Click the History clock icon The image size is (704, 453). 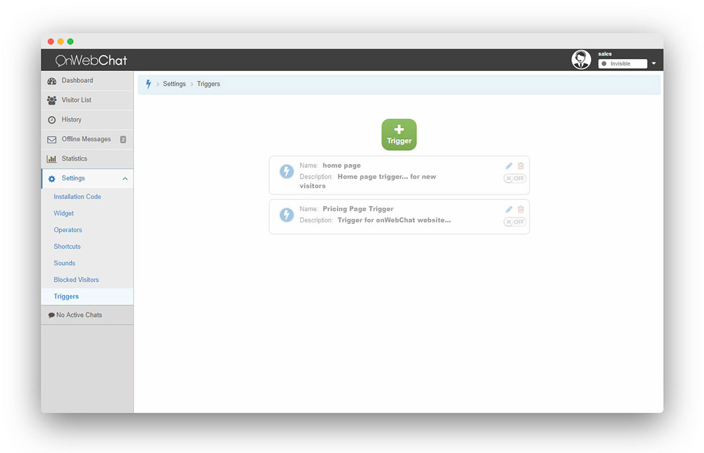click(52, 119)
